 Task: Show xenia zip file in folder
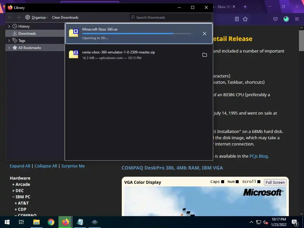pyautogui.click(x=205, y=55)
